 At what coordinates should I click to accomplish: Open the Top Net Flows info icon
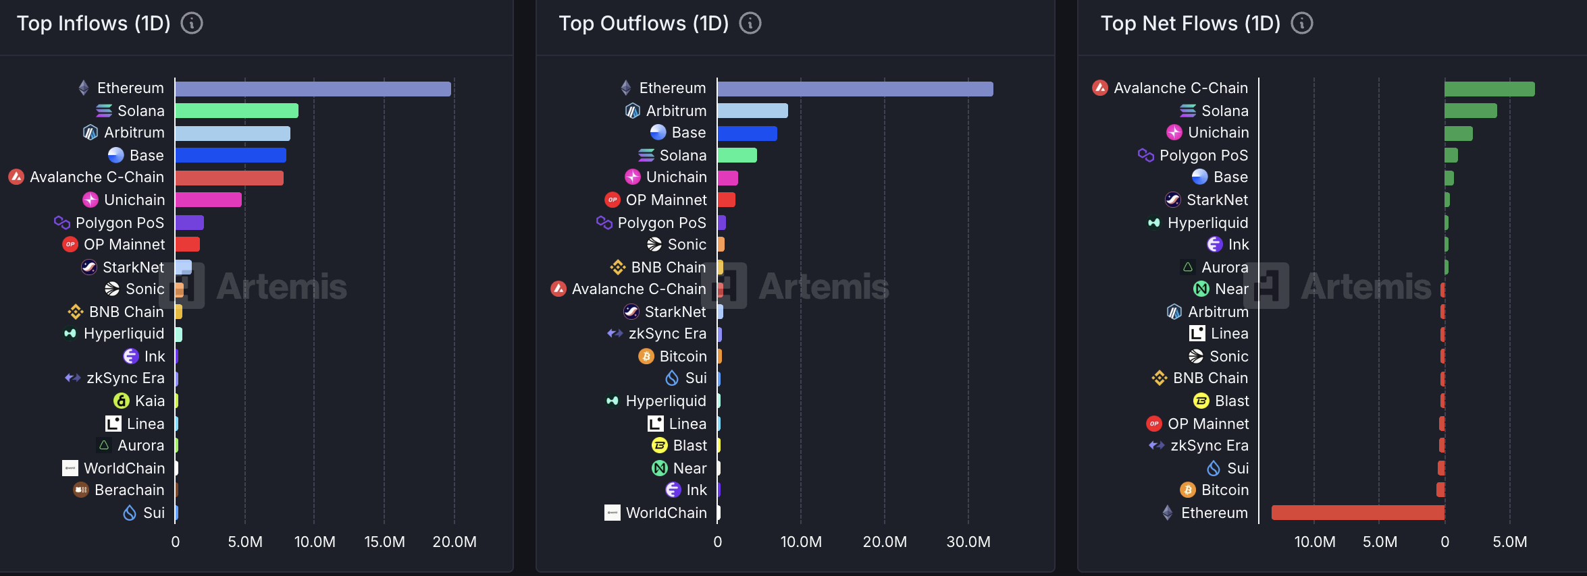(x=1302, y=24)
